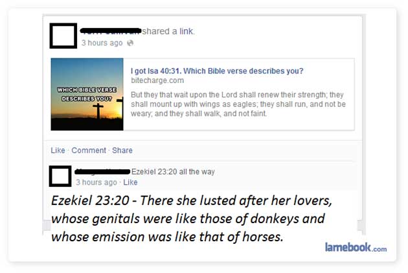Like the shared Bible verse post
The width and height of the screenshot is (408, 273).
[58, 150]
